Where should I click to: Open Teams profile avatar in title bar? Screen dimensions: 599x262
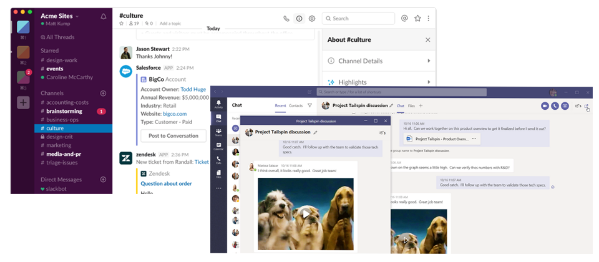point(553,92)
